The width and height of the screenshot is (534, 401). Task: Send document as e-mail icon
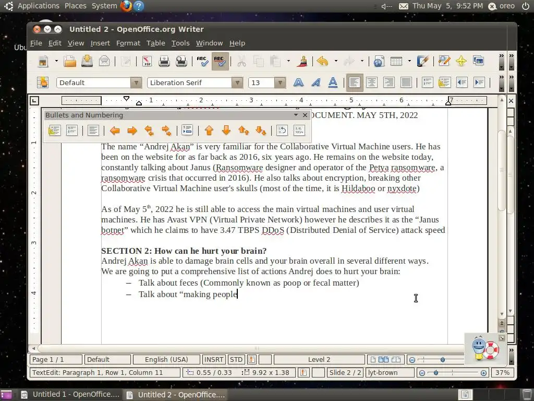coord(104,62)
